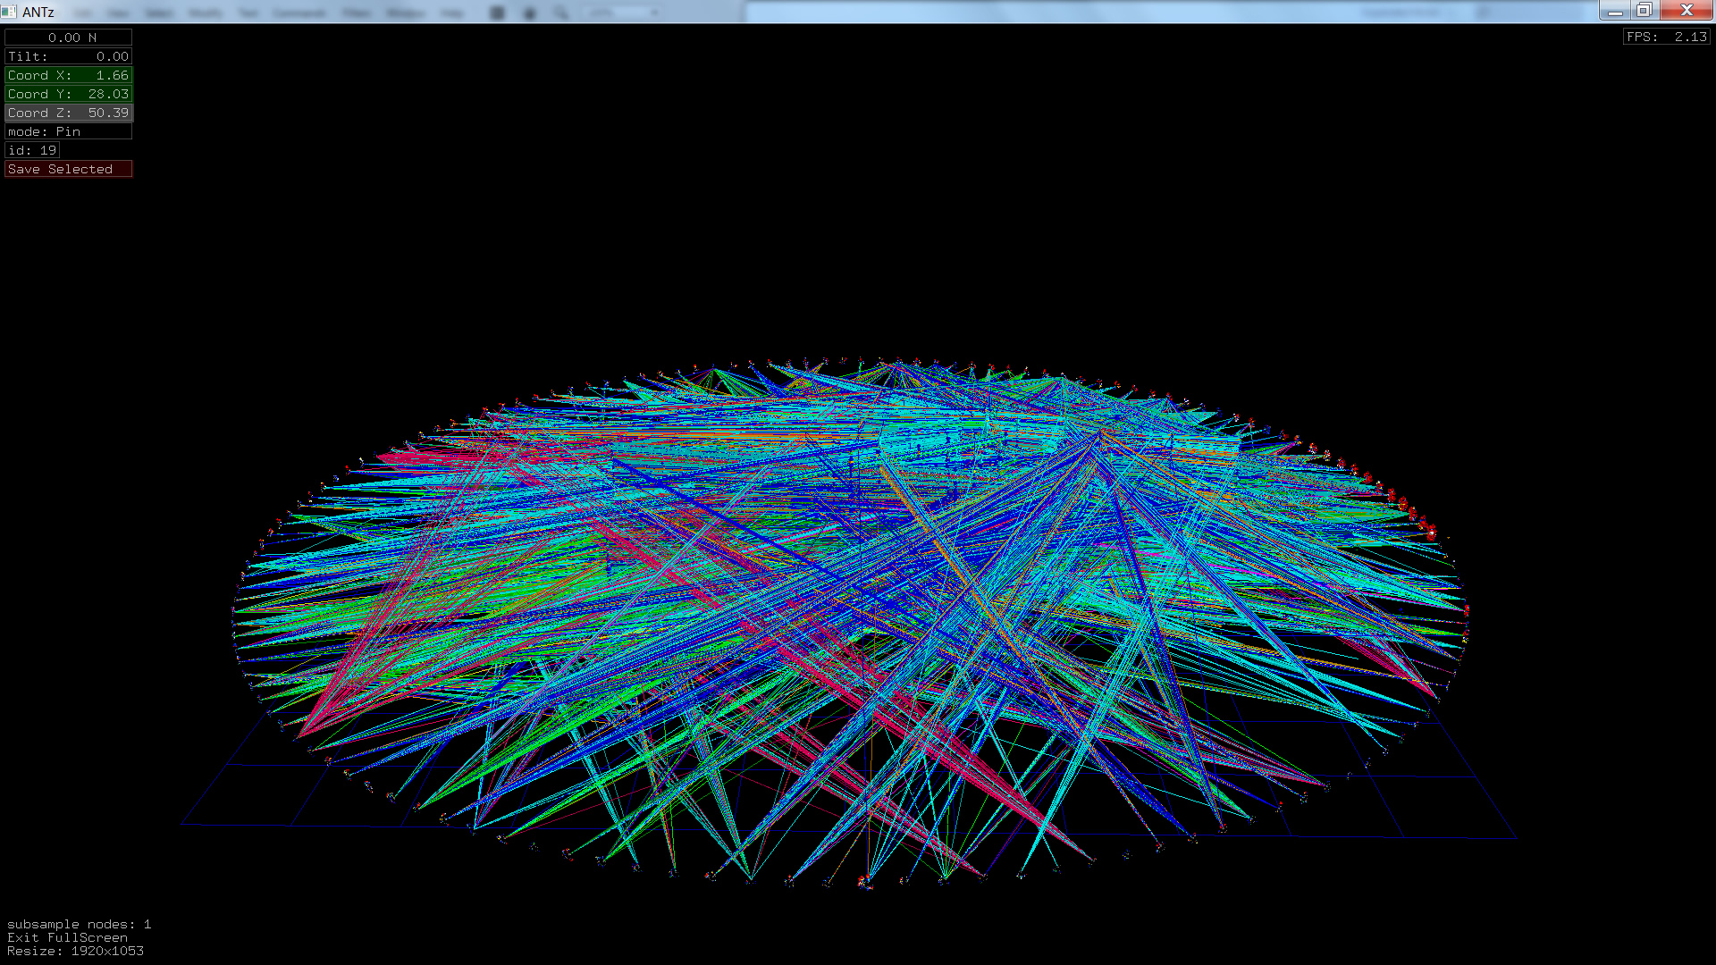The image size is (1716, 965).
Task: Click the FPS counter readout
Action: pos(1666,37)
